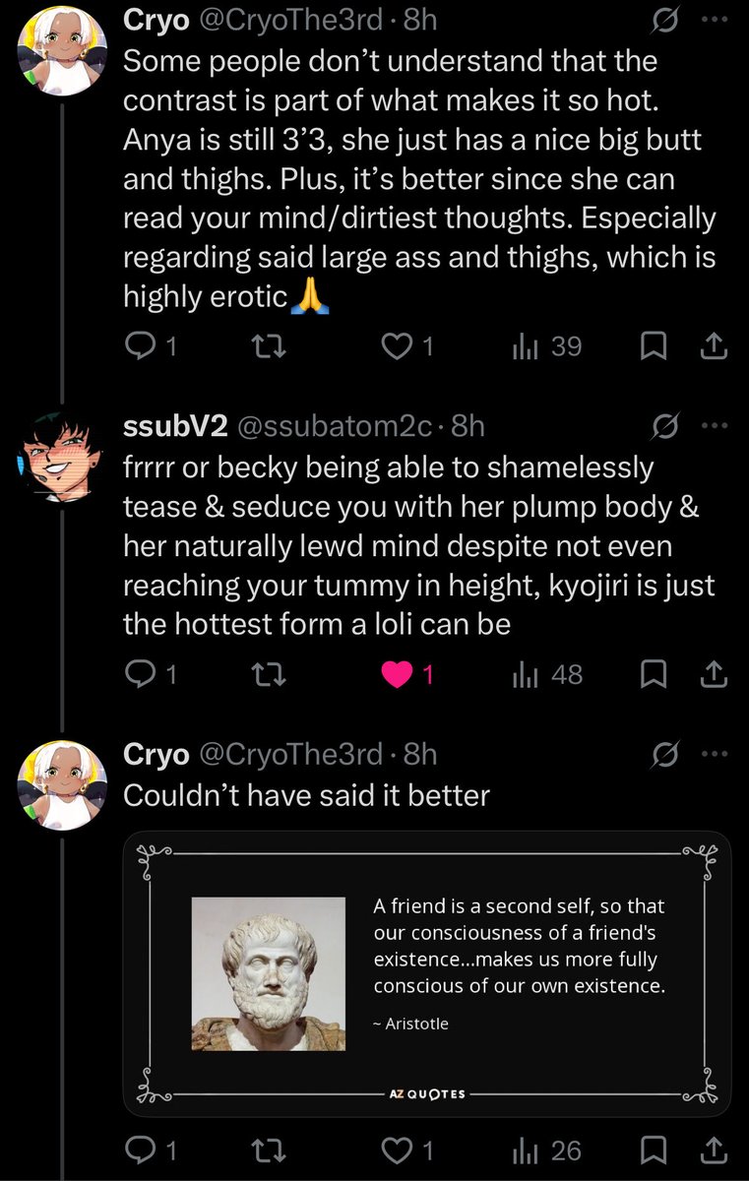Open more options menu on ssubV2 tweet
Screen dimensions: 749x1181
715,426
